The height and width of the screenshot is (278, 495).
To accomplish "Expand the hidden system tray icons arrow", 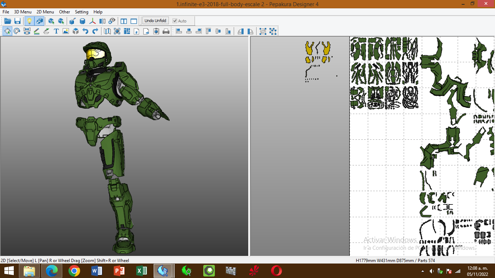I will [x=423, y=271].
